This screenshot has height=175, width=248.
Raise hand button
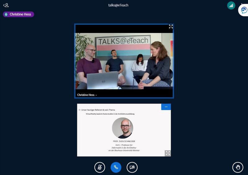[238, 167]
